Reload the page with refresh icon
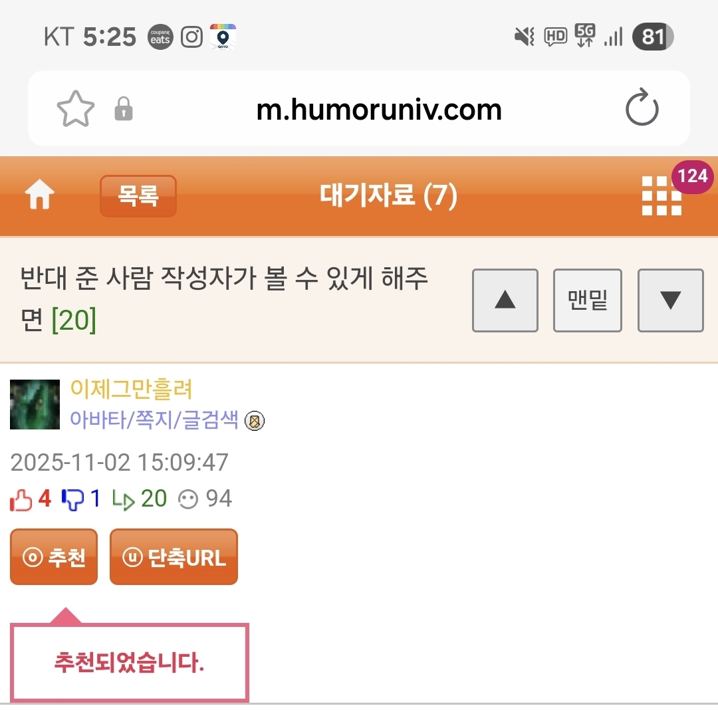This screenshot has height=710, width=718. point(642,110)
